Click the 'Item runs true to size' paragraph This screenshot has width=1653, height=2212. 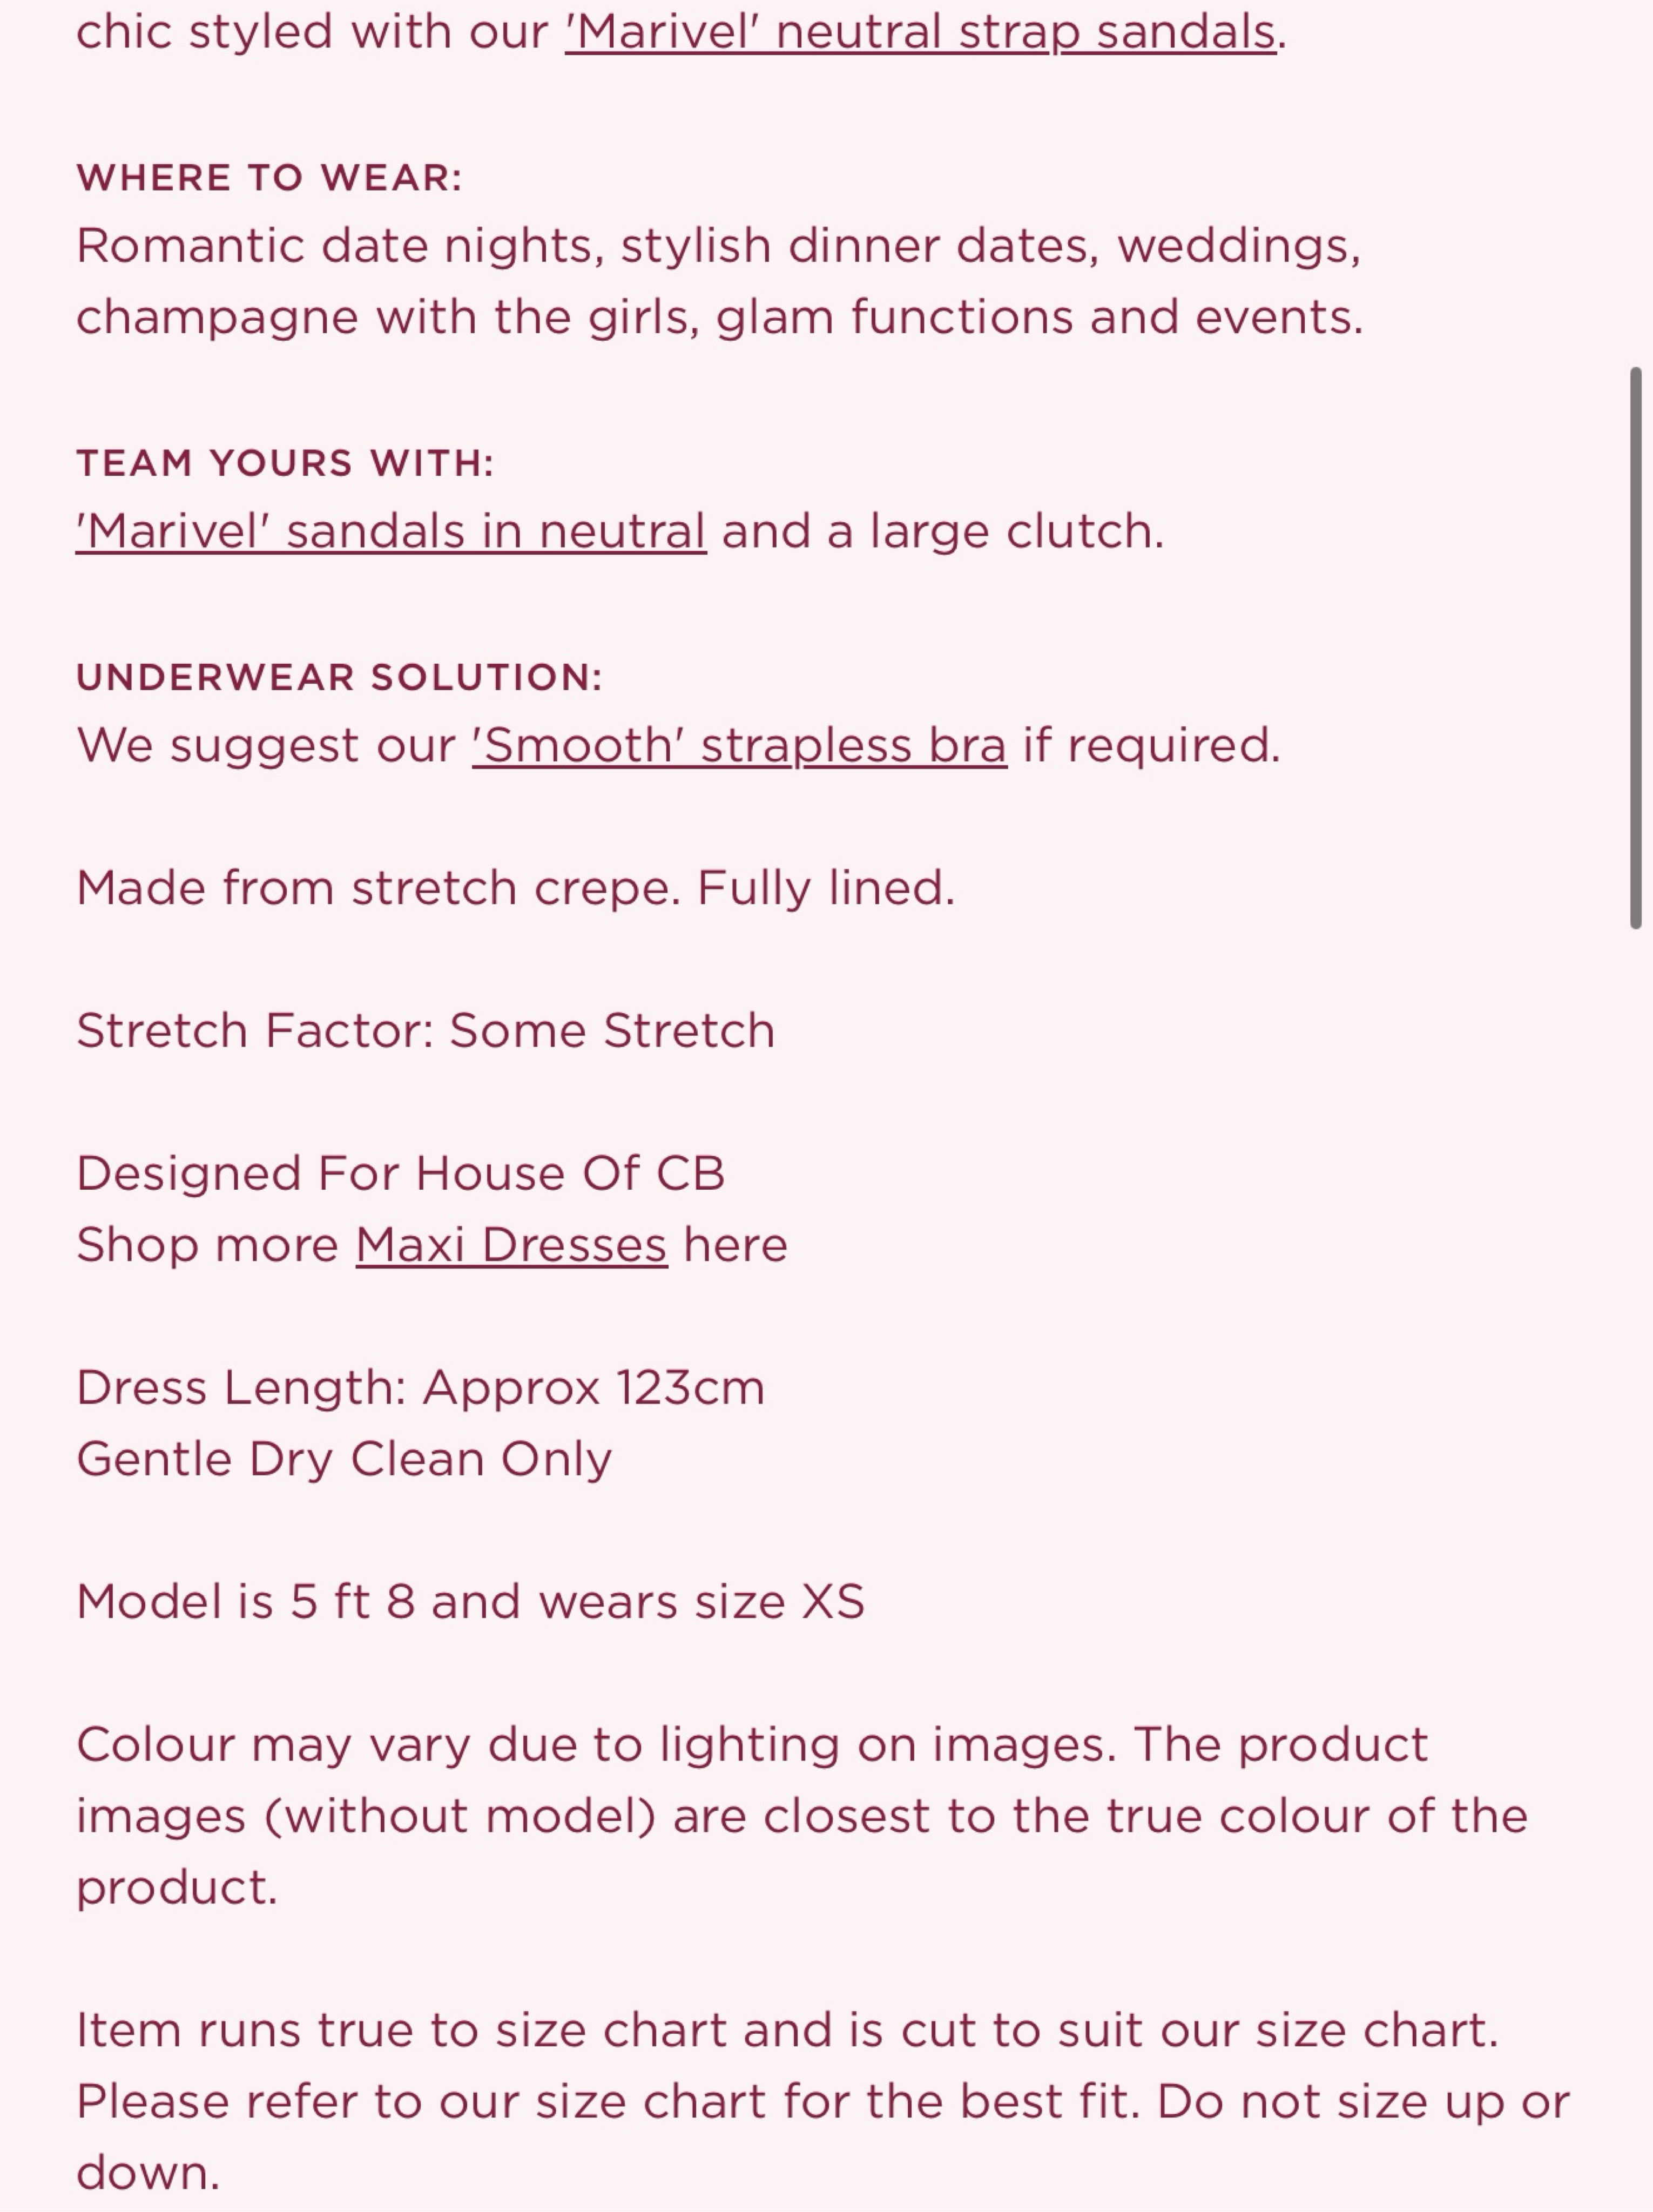(823, 2101)
